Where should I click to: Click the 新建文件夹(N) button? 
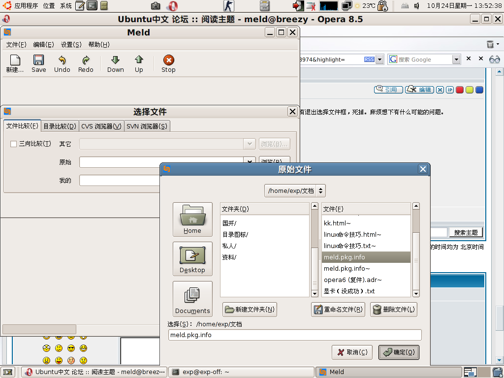point(250,310)
